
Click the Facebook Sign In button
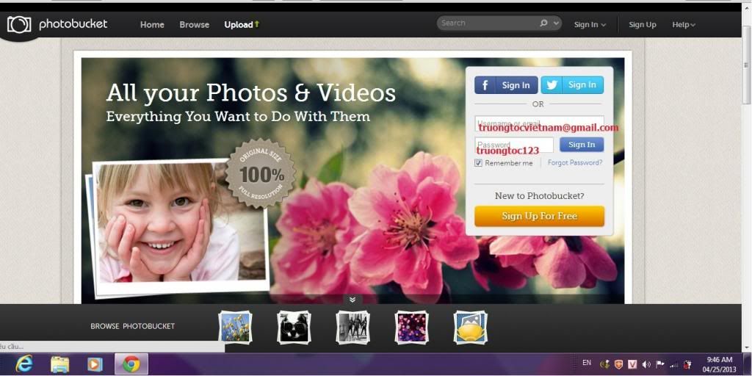506,85
